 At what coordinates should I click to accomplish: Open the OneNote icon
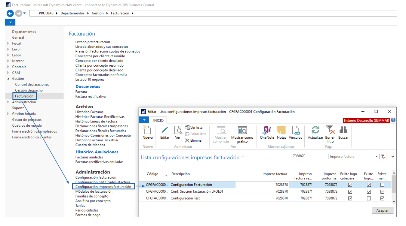point(267,131)
